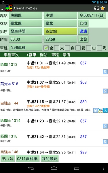
Task: Toggle the 山 mountain line checkbox
Action: coord(89,48)
